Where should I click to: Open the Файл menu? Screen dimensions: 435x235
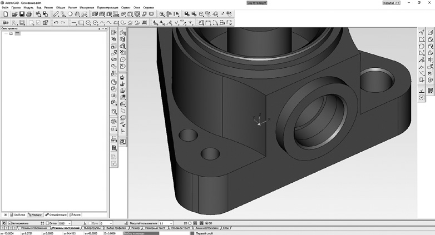[5, 8]
